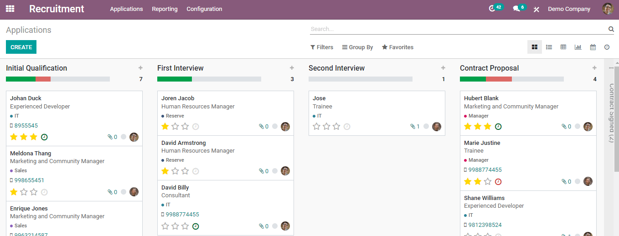This screenshot has width=619, height=236.
Task: Click the CREATE button
Action: (x=21, y=47)
